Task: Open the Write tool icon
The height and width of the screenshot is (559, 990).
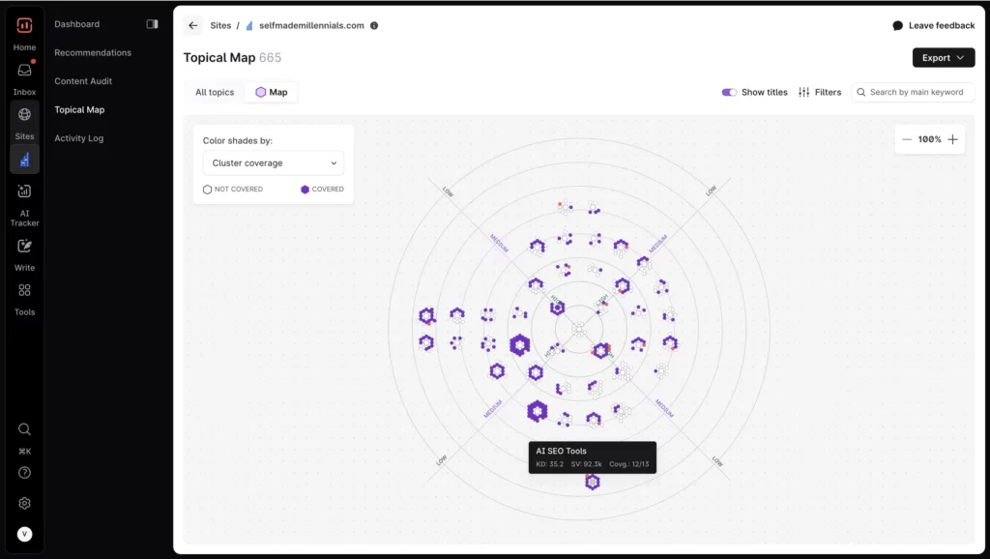Action: (x=24, y=247)
